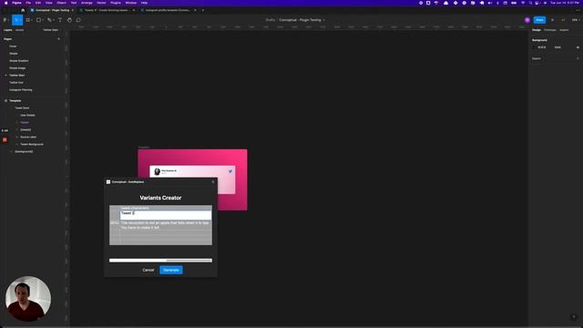Screen dimensions: 583x328
Task: Switch to the Inspect tab
Action: (564, 30)
